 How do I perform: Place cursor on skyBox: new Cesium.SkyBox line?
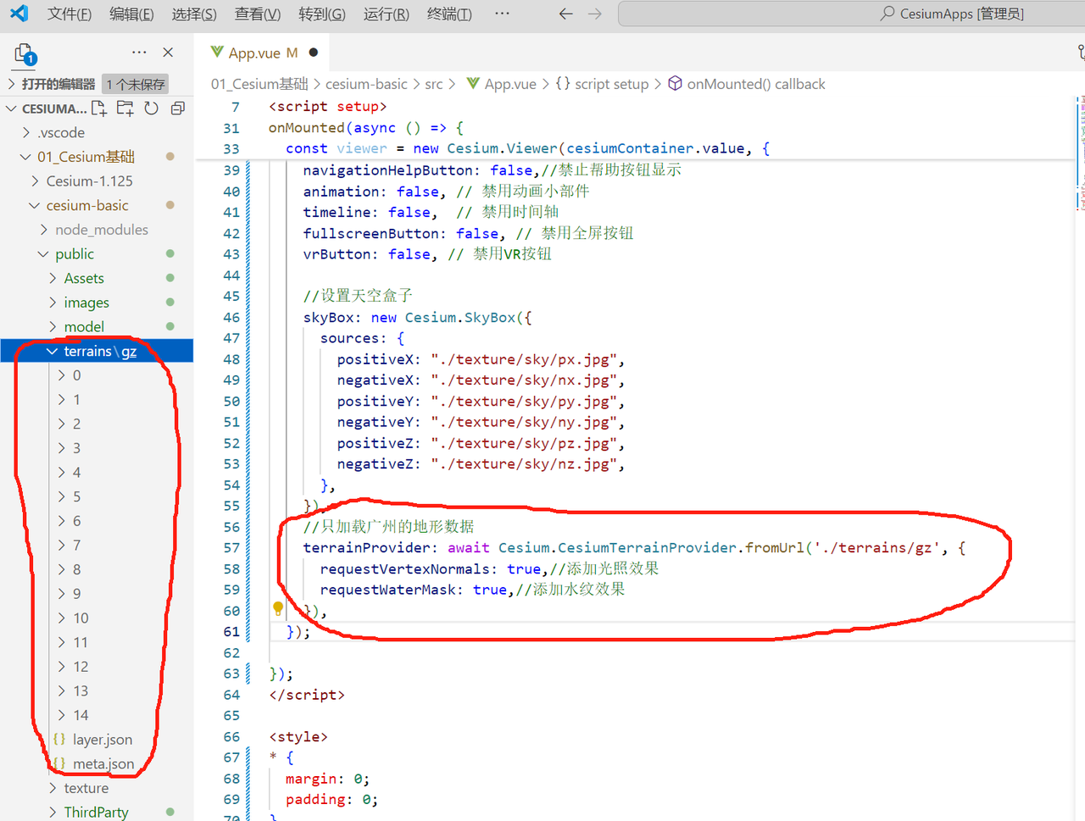[x=418, y=317]
